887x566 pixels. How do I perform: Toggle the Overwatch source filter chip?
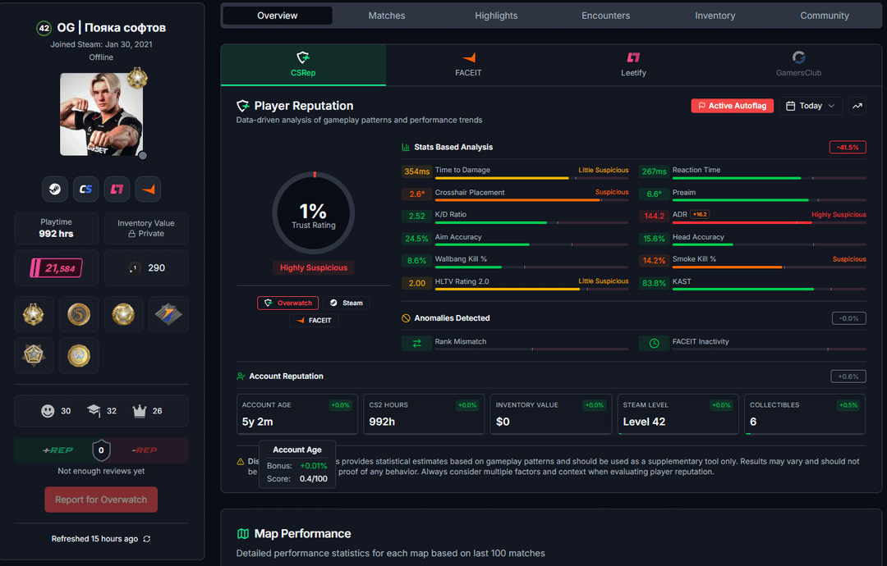pyautogui.click(x=287, y=303)
